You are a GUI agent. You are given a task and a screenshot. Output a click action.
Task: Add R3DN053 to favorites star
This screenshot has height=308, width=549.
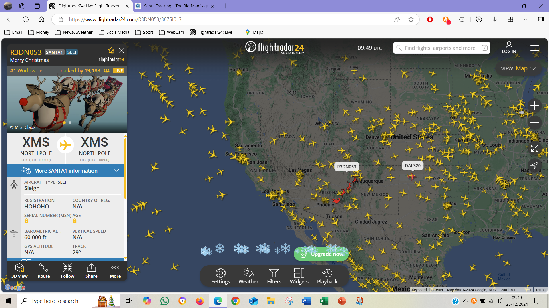coord(111,51)
